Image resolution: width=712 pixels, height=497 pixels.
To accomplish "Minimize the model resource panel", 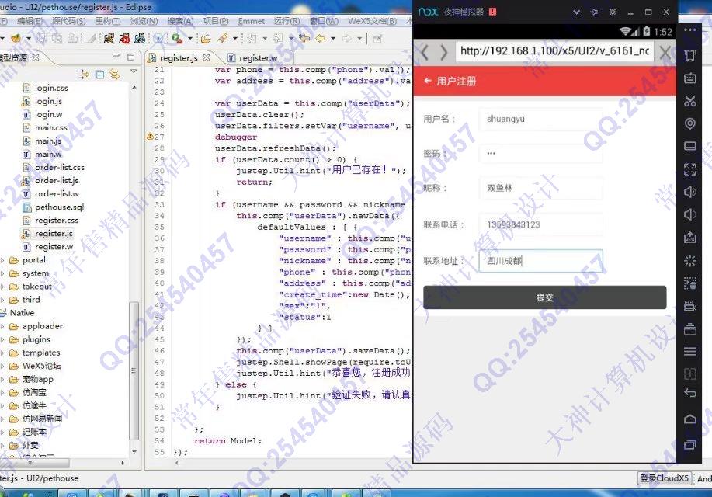I will point(116,56).
